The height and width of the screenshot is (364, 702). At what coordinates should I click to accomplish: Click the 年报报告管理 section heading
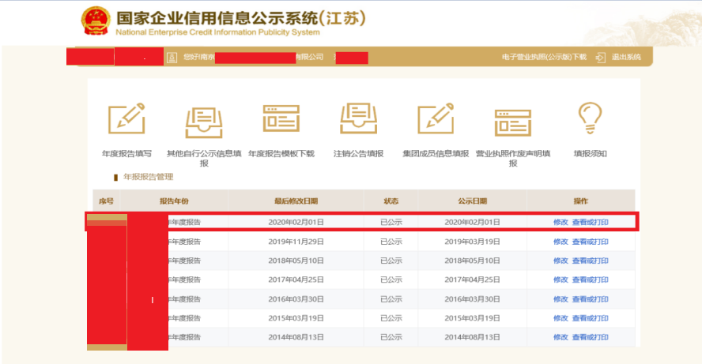coord(148,177)
